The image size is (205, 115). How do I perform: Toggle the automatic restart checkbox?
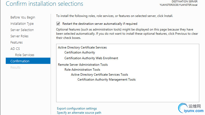(x=58, y=24)
